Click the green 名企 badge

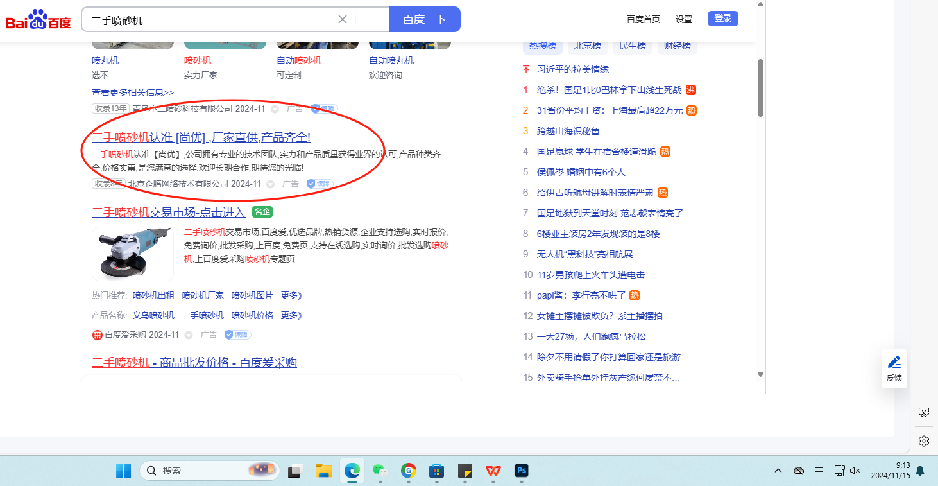coord(262,212)
